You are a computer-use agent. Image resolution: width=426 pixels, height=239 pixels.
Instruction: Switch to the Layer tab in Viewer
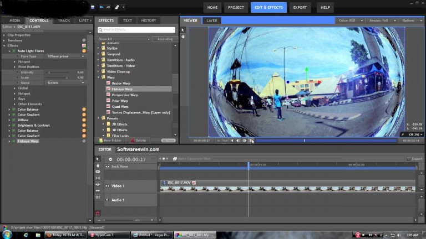[x=211, y=20]
